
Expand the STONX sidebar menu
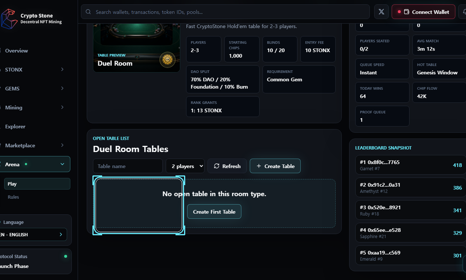click(62, 70)
